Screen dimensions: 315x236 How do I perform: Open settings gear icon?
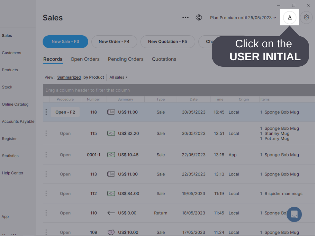(306, 18)
